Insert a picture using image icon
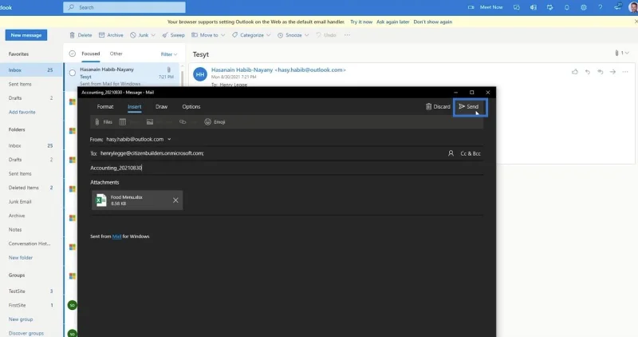Screen dimensions: 638x337 (x=150, y=122)
